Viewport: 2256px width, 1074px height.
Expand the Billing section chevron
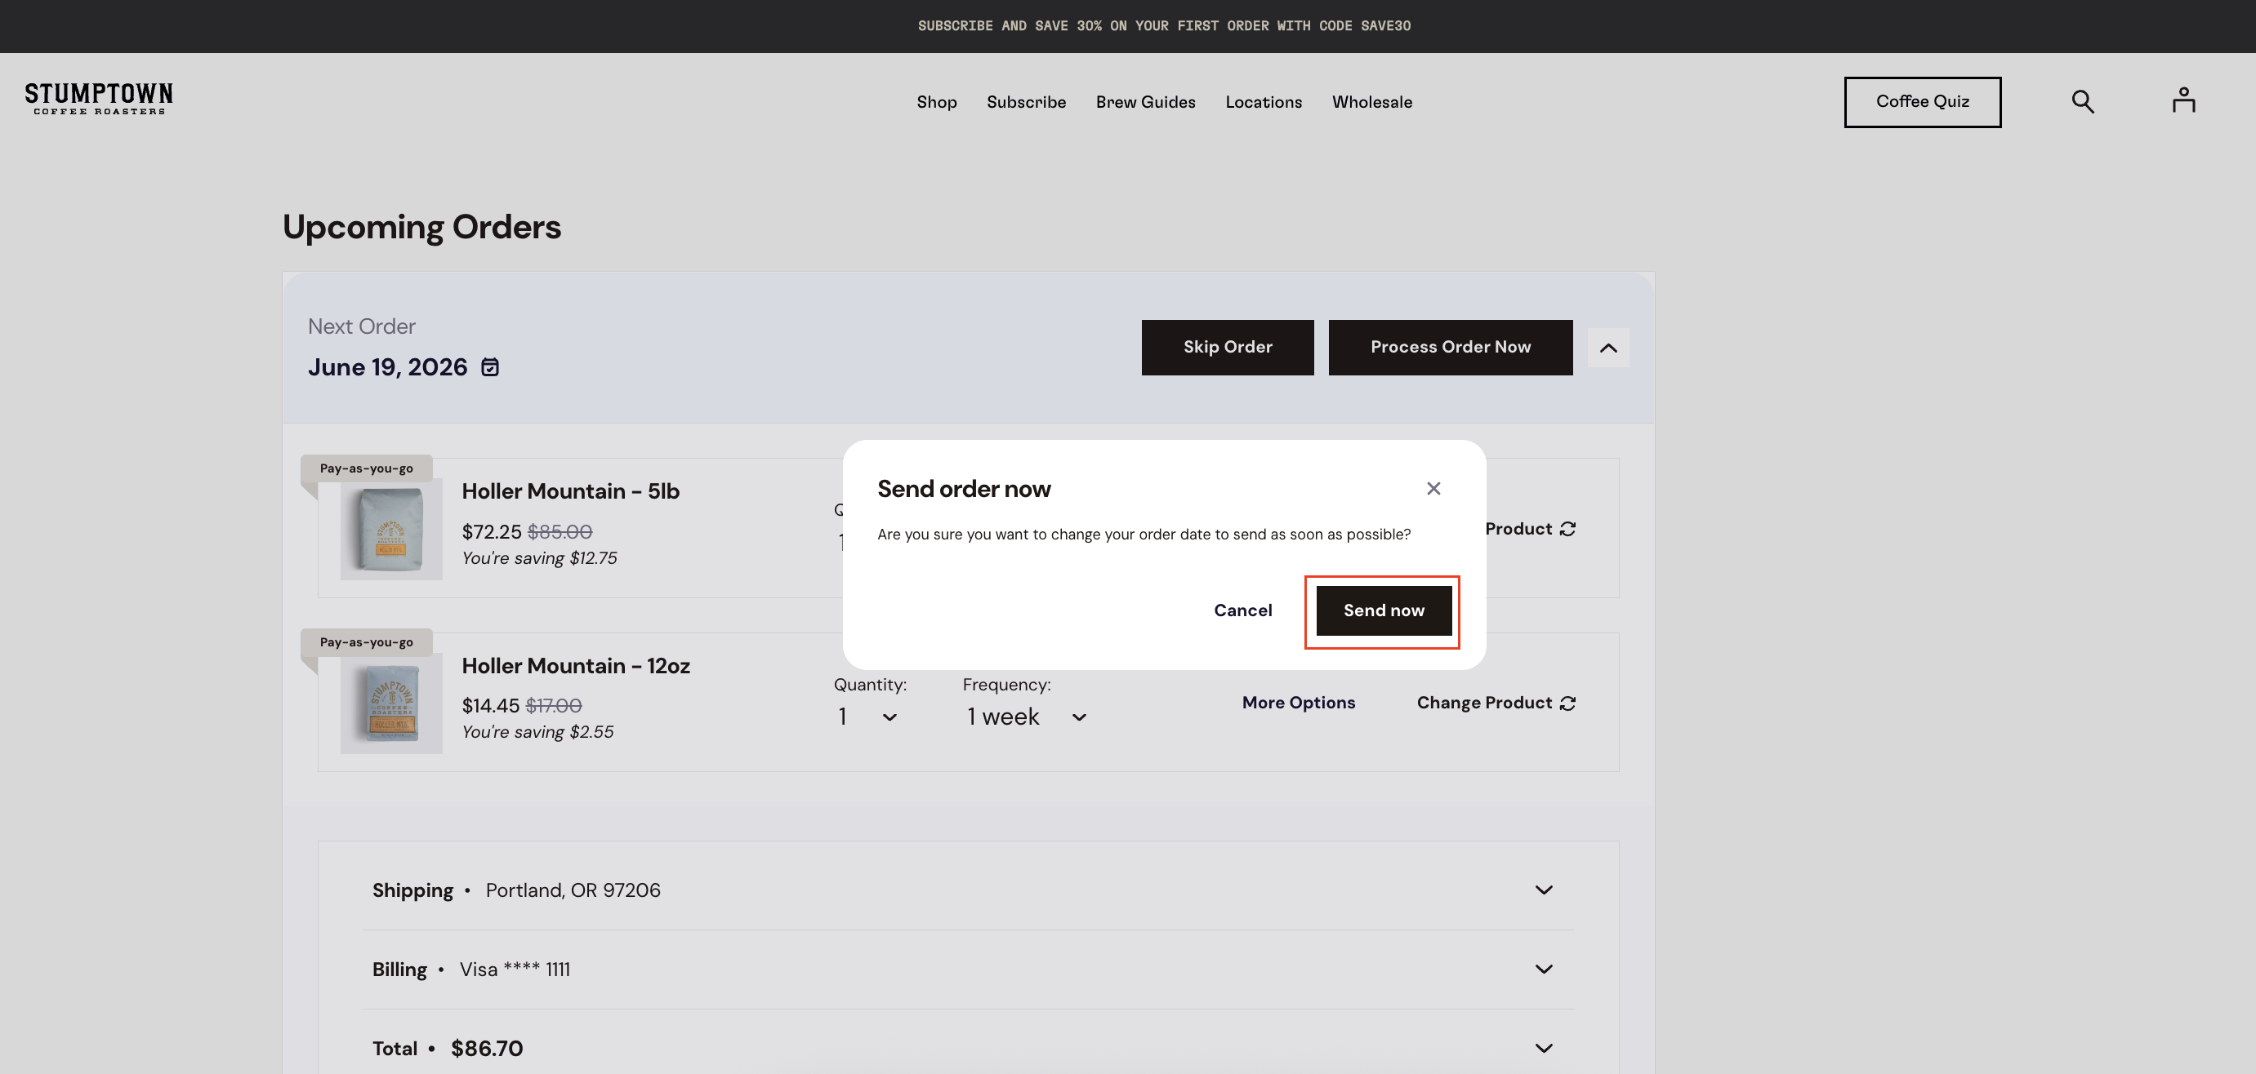pos(1544,969)
